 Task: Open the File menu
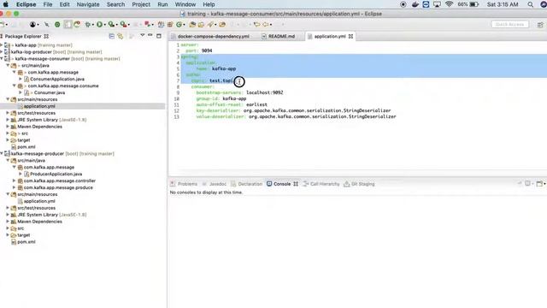point(48,4)
